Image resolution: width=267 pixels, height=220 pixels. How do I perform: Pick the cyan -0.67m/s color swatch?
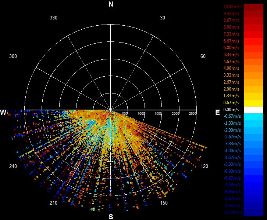pyautogui.click(x=253, y=117)
